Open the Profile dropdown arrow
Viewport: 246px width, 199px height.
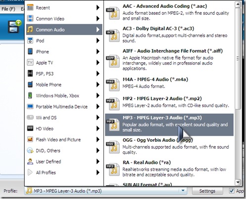coord(183,191)
